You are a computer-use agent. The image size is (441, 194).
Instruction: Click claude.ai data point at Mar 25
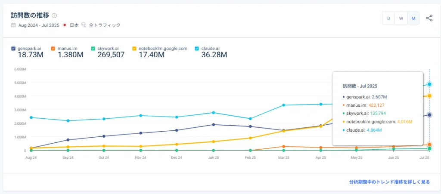[283, 105]
